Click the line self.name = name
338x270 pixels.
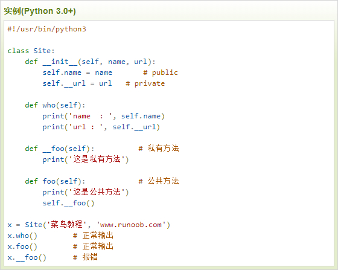(77, 72)
